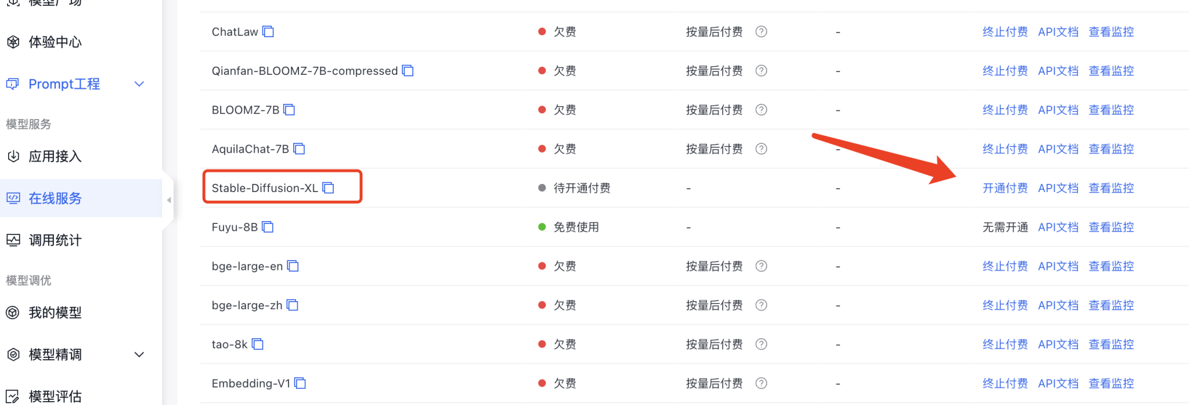The width and height of the screenshot is (1189, 405).
Task: Click help icon in the ChatLaw row
Action: 761,31
